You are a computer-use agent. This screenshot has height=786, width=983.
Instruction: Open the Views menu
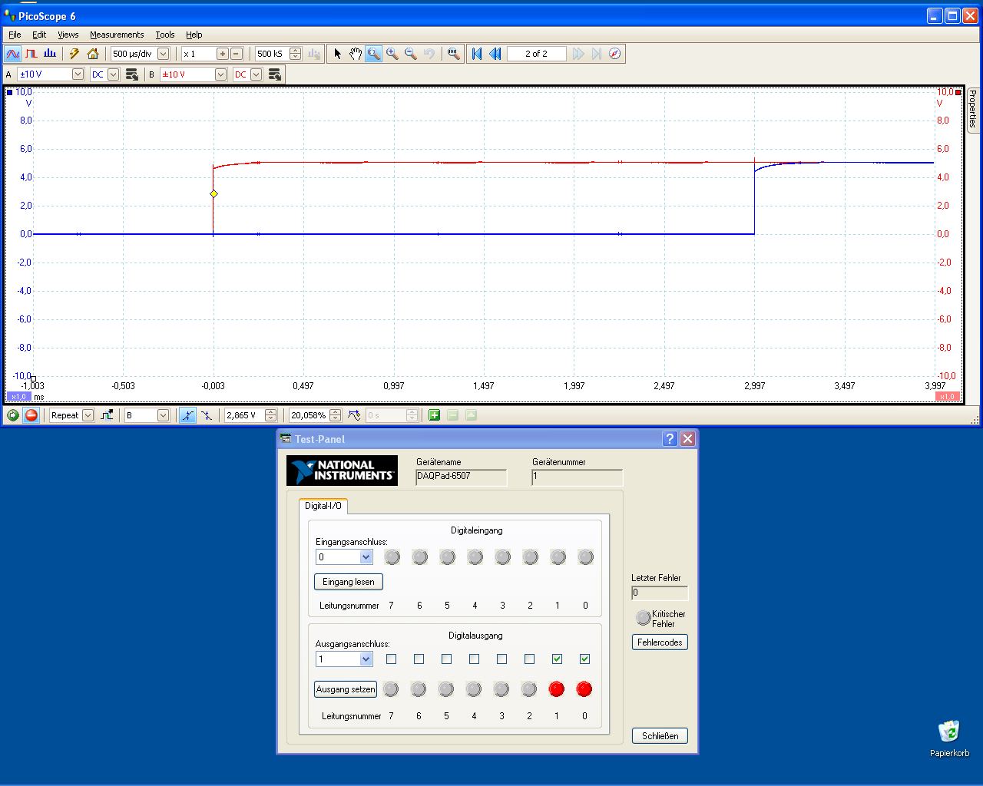click(x=68, y=35)
